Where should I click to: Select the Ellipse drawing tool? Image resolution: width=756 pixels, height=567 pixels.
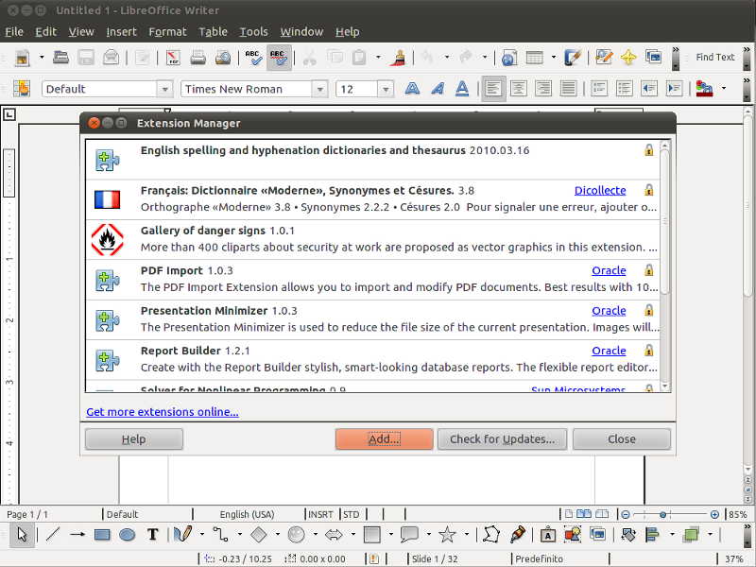pos(127,535)
